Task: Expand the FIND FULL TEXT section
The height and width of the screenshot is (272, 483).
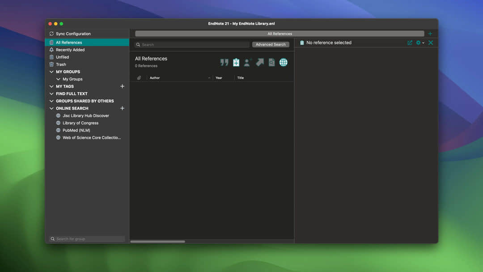Action: tap(51, 93)
